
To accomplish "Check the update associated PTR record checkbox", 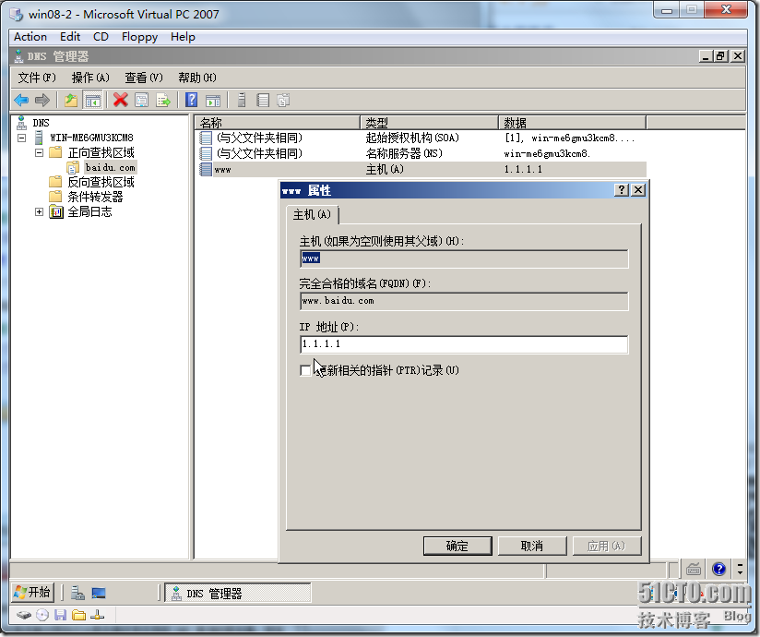I will pyautogui.click(x=305, y=369).
